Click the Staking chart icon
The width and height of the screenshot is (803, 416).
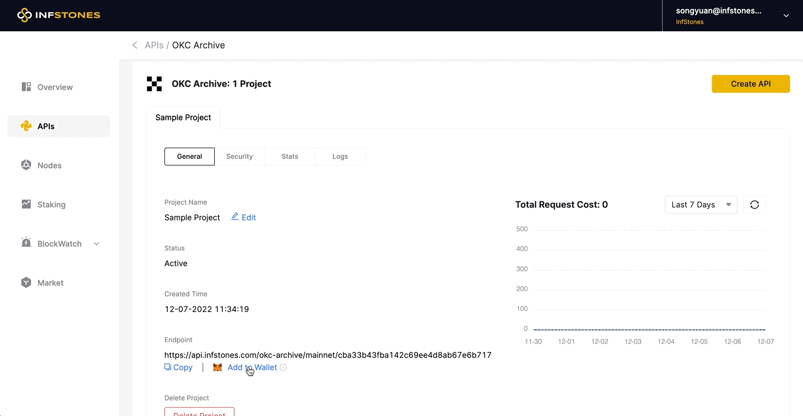click(26, 204)
